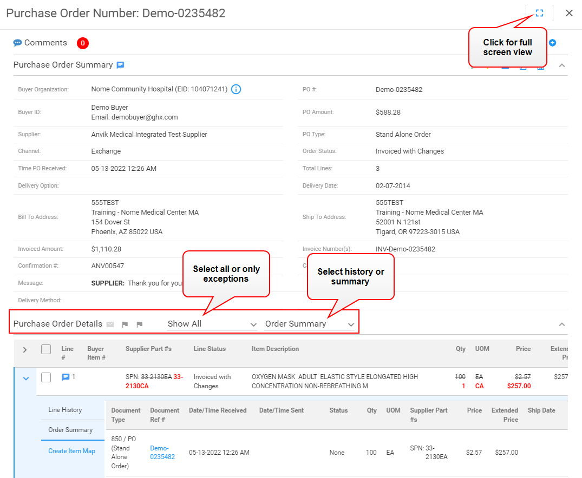Click the Create Item Map link
Viewport: 582px width, 478px height.
click(x=71, y=451)
